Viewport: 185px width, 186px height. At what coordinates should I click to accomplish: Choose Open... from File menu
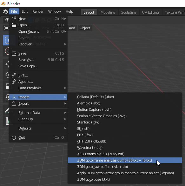pyautogui.click(x=38, y=25)
